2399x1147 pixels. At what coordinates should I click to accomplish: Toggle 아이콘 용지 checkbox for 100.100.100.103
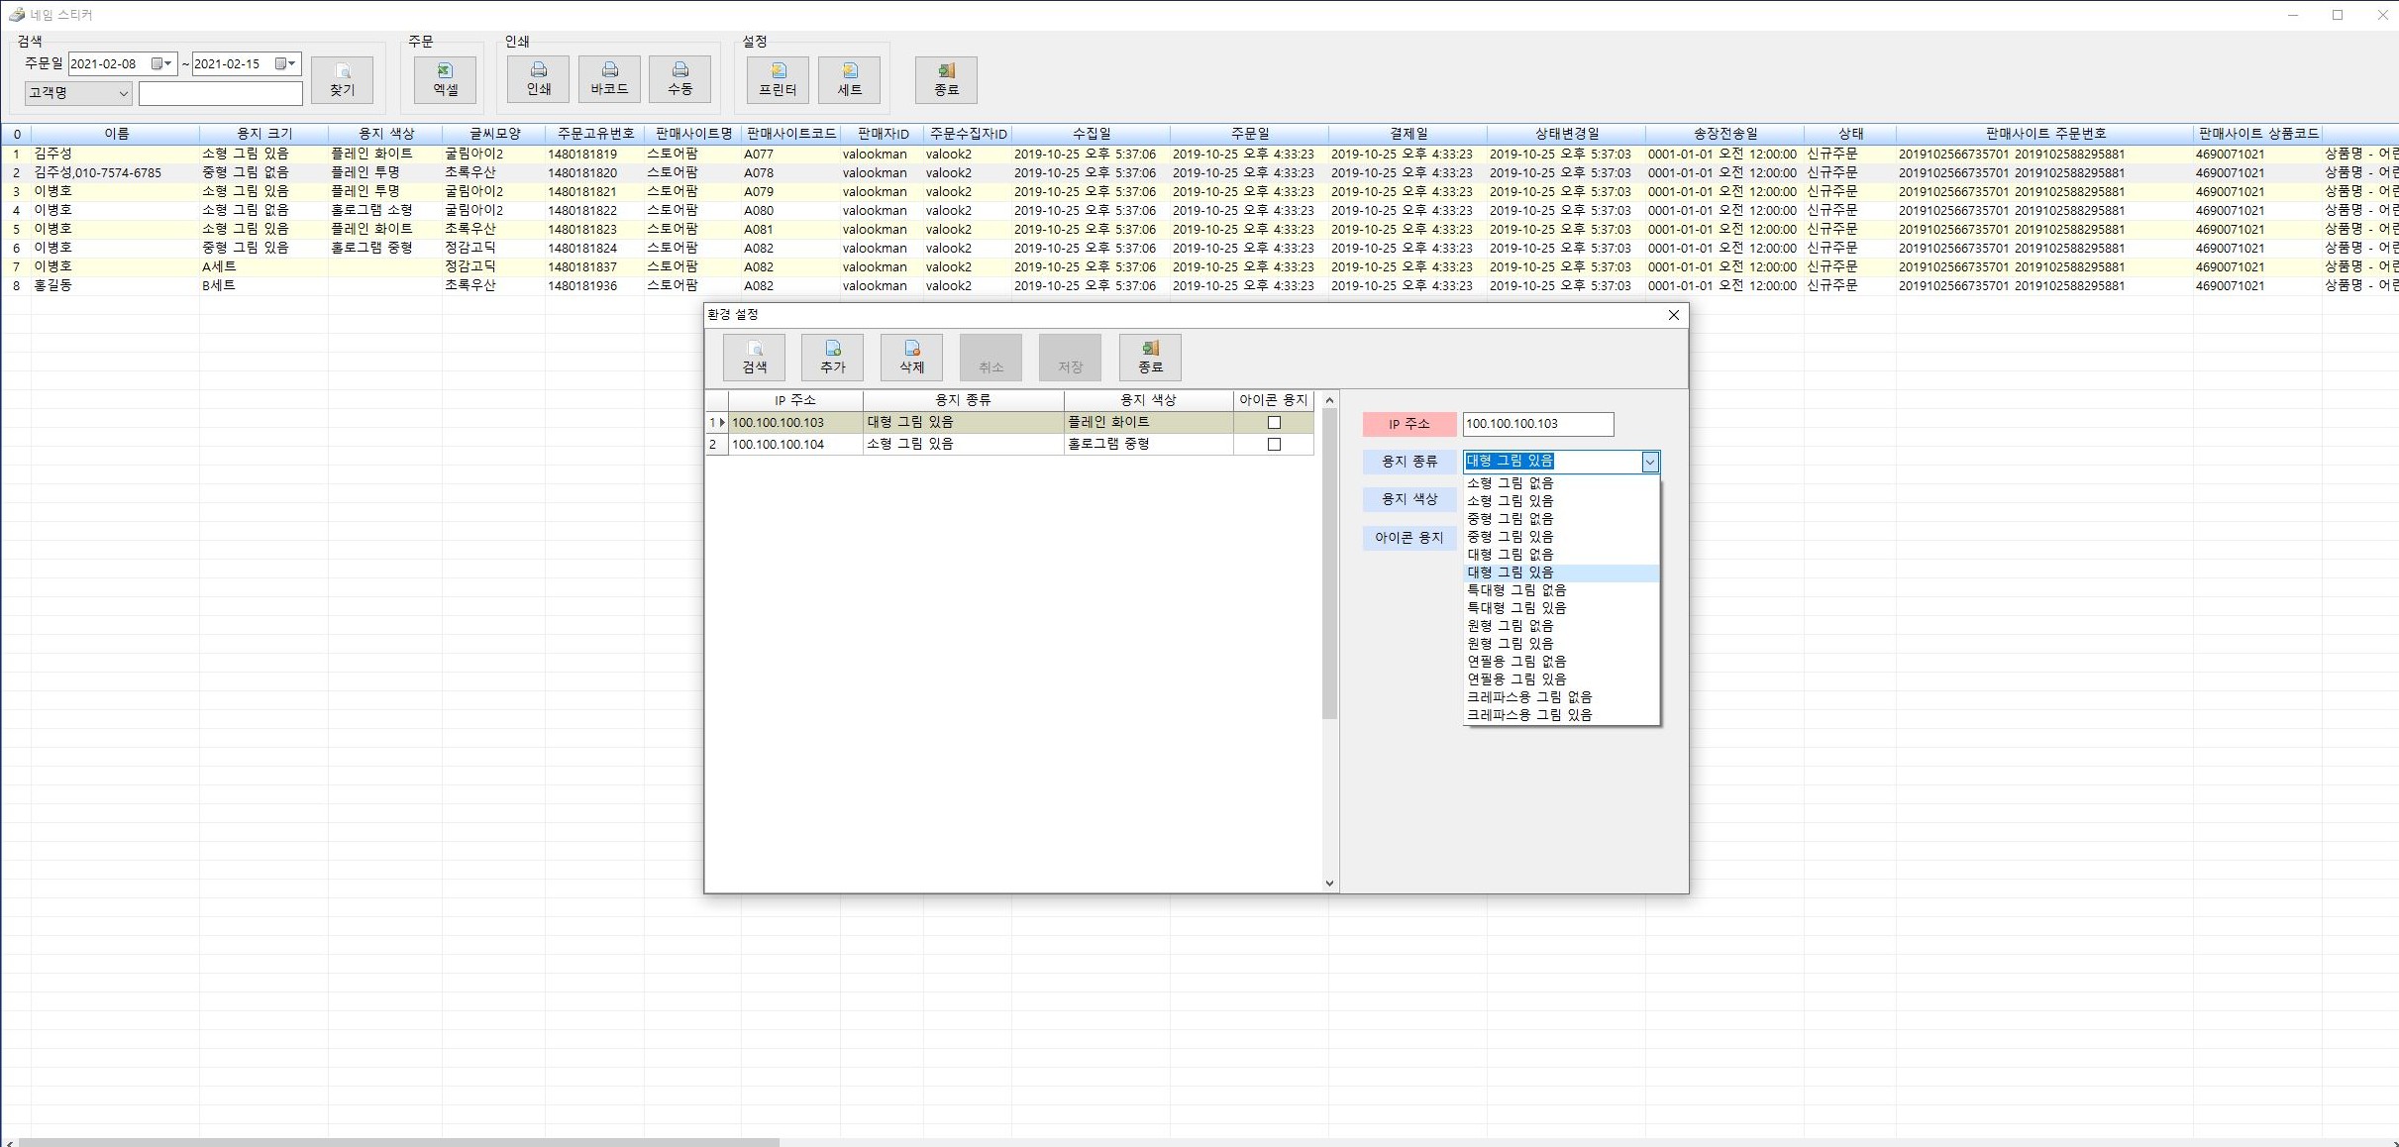pos(1274,423)
